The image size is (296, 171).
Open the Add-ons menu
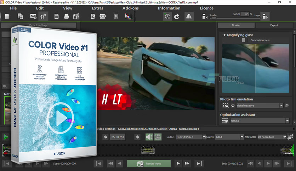coord(130,8)
